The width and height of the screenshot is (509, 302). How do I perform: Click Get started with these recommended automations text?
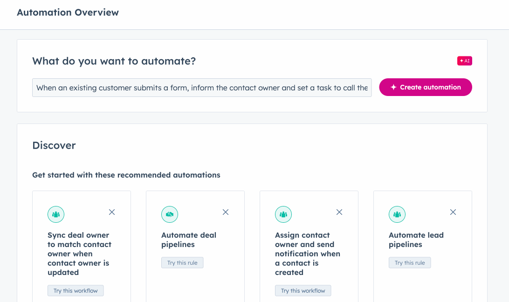[x=126, y=175]
